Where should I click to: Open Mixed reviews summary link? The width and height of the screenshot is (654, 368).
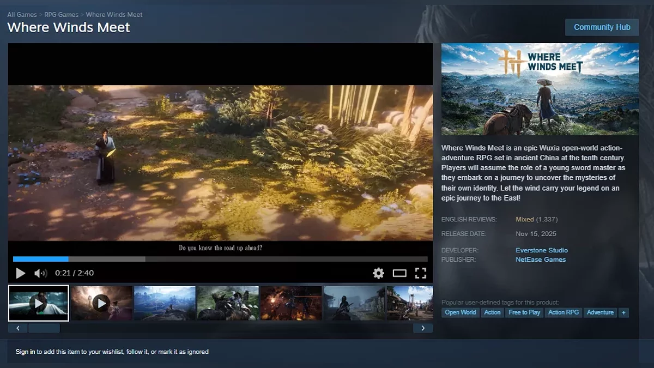pos(525,219)
